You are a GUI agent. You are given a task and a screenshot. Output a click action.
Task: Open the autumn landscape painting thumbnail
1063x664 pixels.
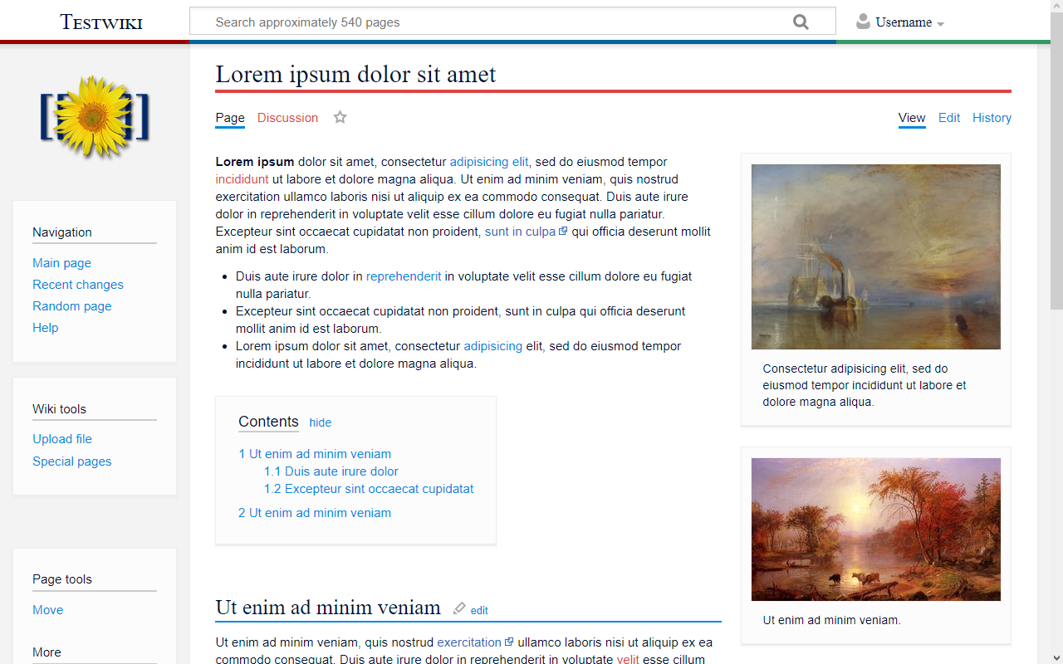tap(875, 530)
